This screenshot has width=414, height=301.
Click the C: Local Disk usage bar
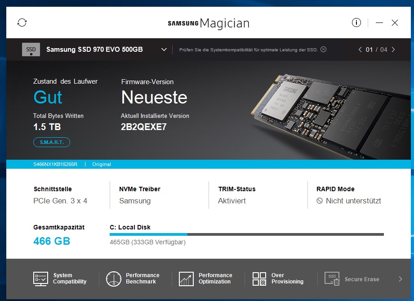coord(247,234)
